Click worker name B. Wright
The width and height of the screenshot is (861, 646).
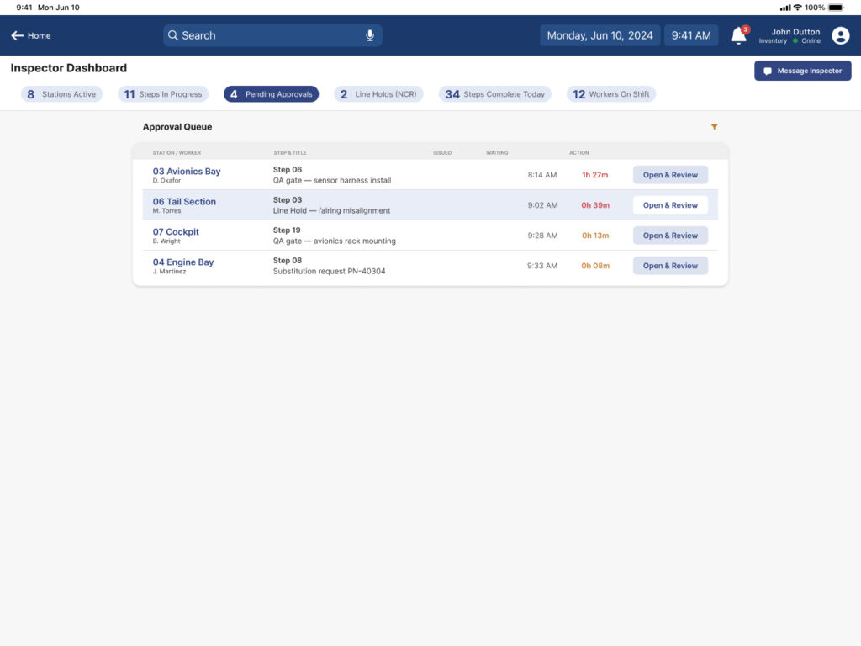click(x=166, y=241)
